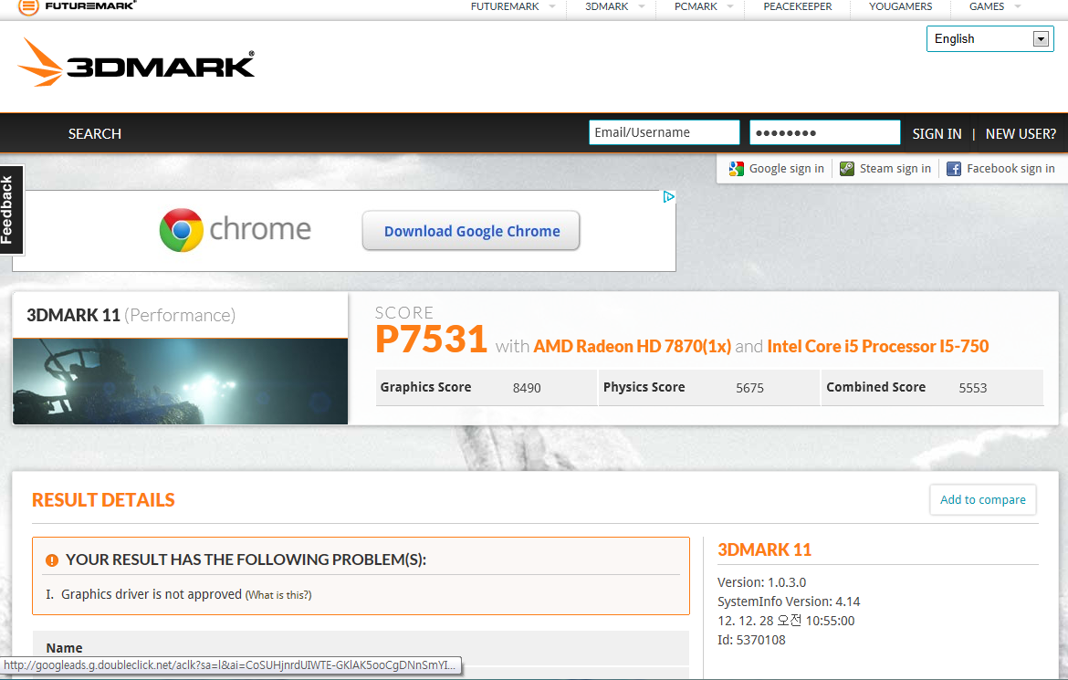Click SEARCH in the black bar

tap(95, 133)
